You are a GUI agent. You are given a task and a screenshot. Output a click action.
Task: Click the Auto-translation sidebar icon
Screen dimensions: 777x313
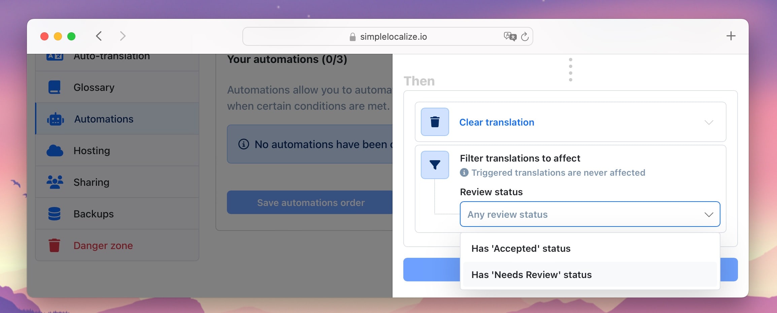tap(55, 57)
